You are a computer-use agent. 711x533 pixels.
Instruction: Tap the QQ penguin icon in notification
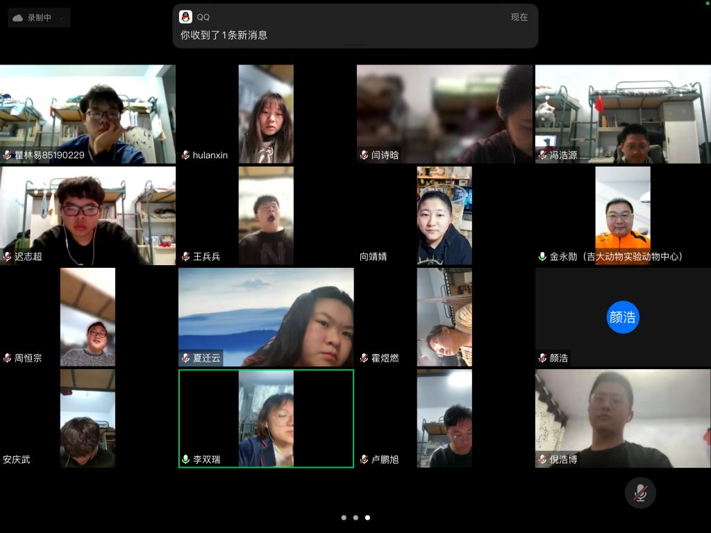pyautogui.click(x=185, y=17)
